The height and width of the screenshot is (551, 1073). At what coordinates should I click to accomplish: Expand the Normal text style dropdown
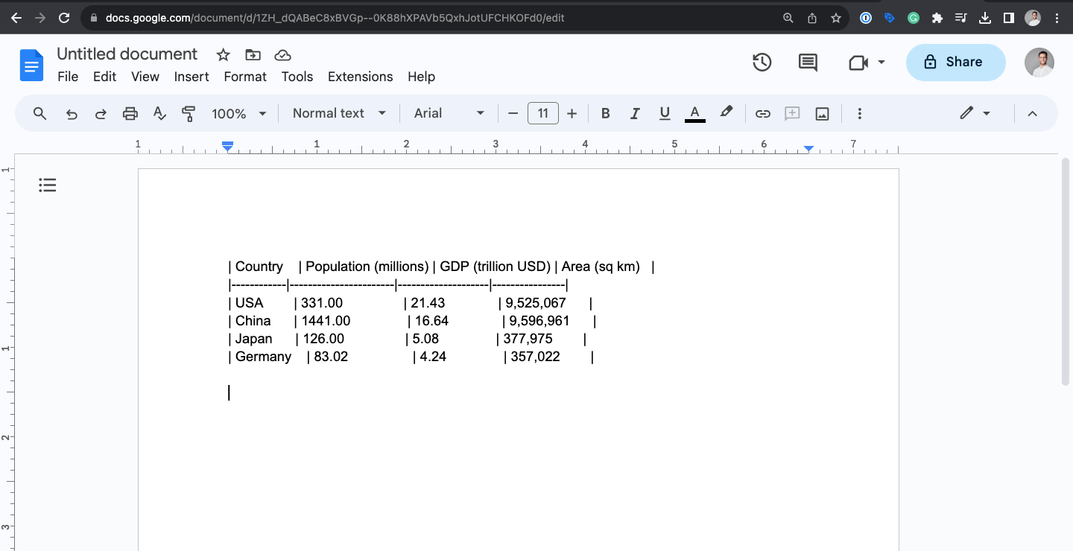pos(339,113)
